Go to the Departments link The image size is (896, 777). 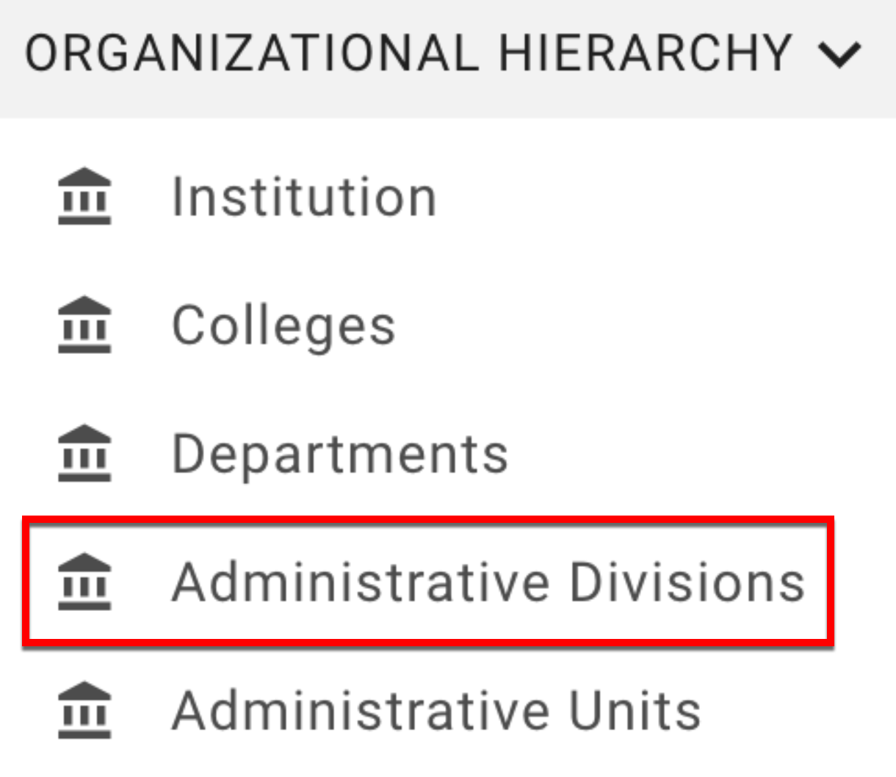coord(339,454)
